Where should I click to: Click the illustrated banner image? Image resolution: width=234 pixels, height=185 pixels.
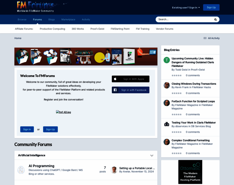point(86,56)
